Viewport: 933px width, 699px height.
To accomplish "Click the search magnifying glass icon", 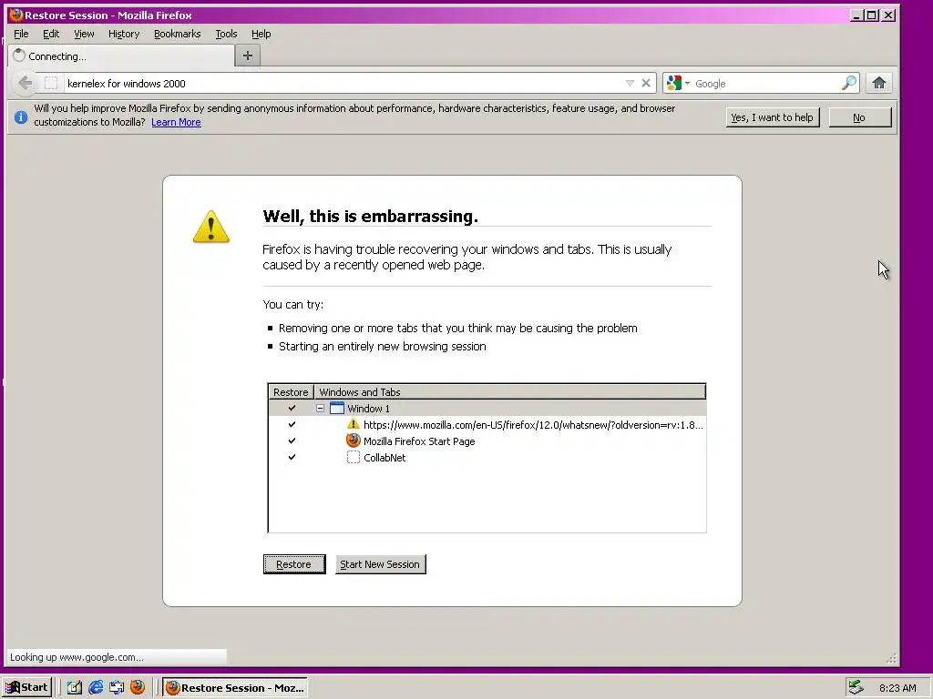I will tap(849, 83).
